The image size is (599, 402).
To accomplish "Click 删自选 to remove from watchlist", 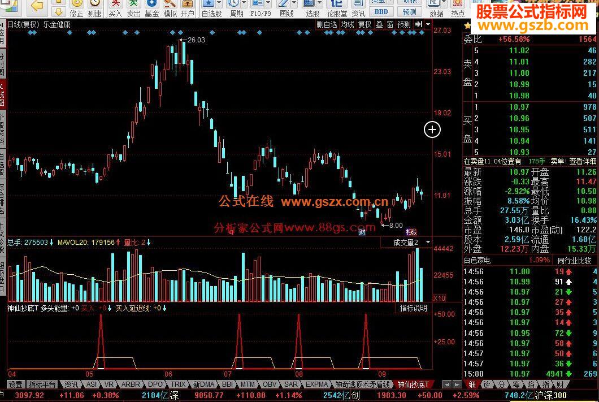I will pyautogui.click(x=327, y=24).
